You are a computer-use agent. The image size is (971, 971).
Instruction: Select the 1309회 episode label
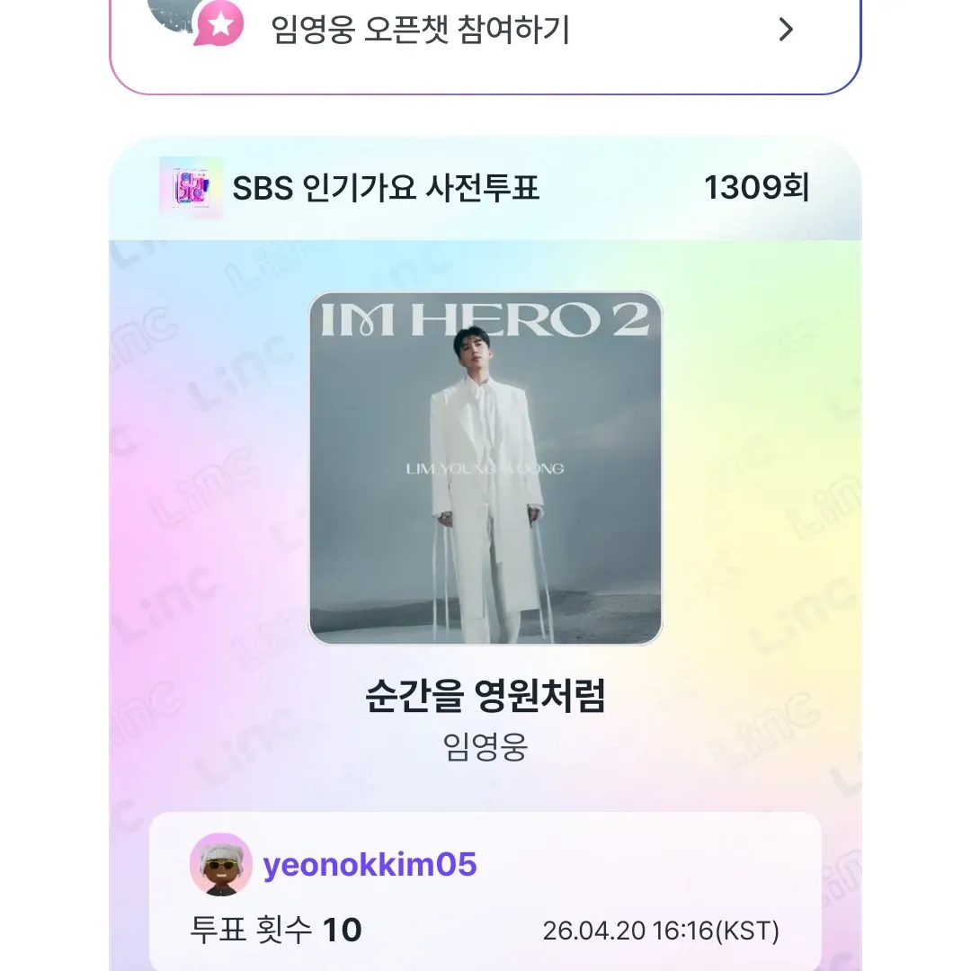(756, 188)
